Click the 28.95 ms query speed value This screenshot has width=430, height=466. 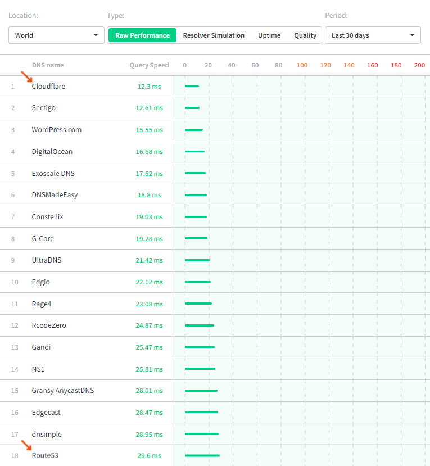coord(149,435)
